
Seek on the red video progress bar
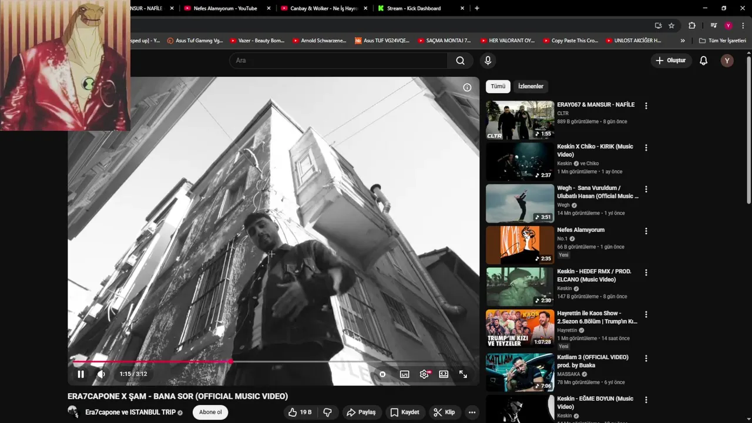(151, 361)
